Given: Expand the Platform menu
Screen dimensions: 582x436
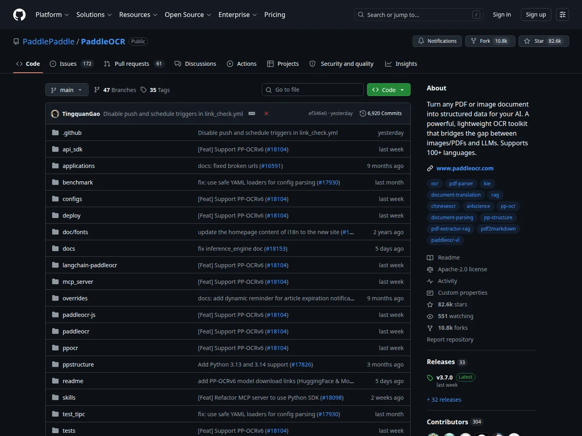Looking at the screenshot, I should pyautogui.click(x=52, y=15).
